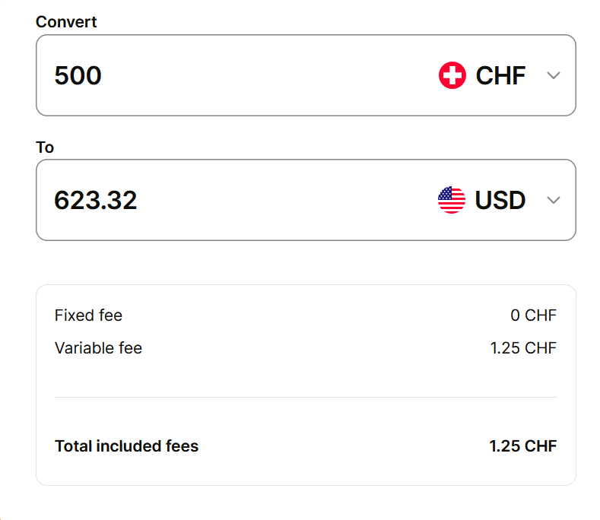Click the Convert field label
This screenshot has height=520, width=600.
[66, 22]
